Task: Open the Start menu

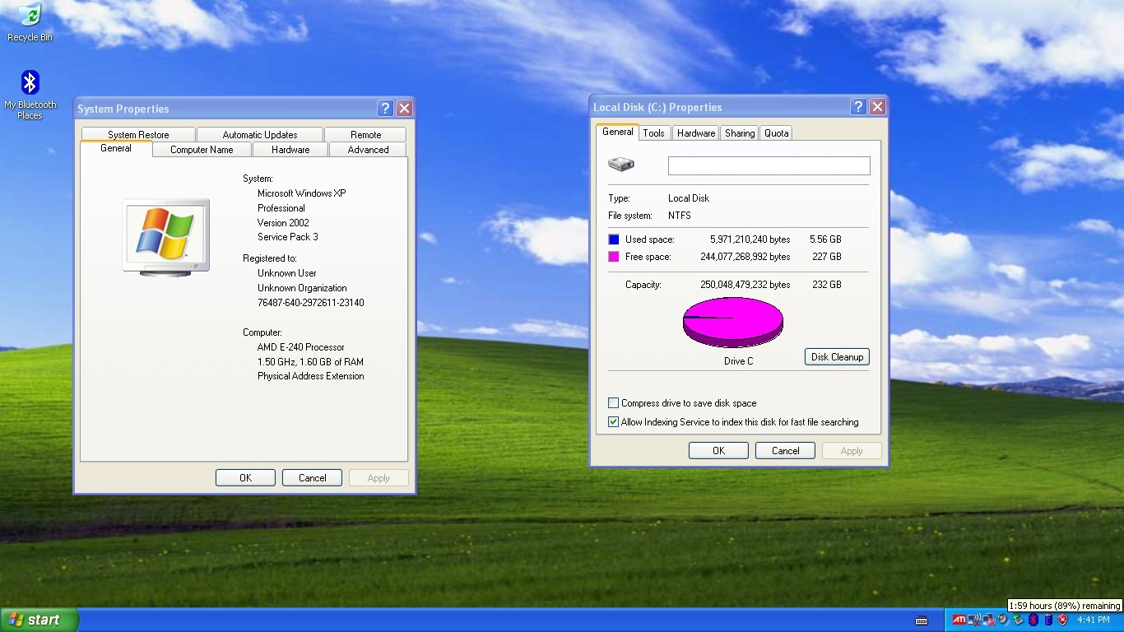Action: point(39,620)
